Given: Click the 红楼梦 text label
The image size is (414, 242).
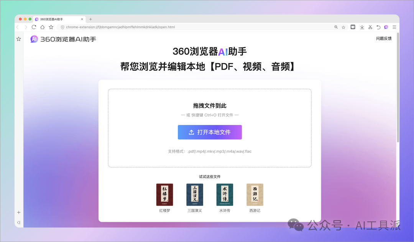Looking at the screenshot, I should coord(164,211).
